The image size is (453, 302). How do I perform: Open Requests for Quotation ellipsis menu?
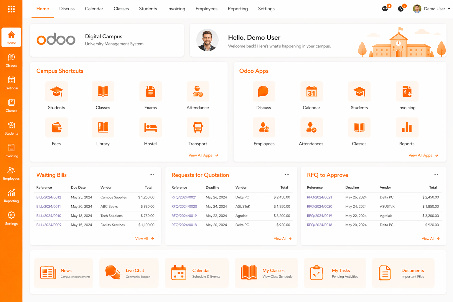click(x=287, y=175)
